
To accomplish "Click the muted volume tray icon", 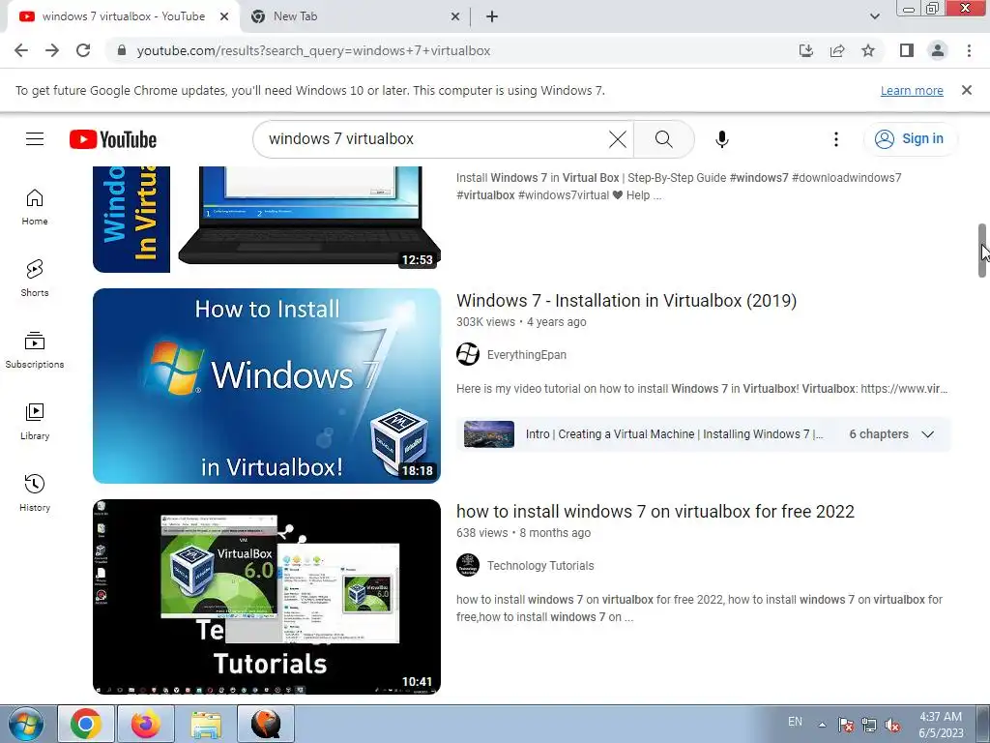I will tap(892, 726).
